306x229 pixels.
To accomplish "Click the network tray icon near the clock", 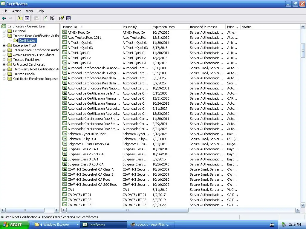I will pos(284,225).
